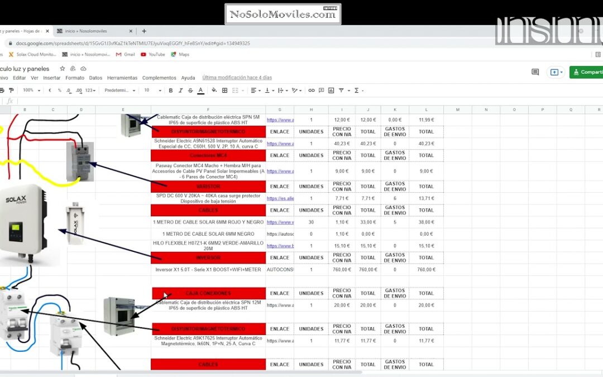603x377 pixels.
Task: Open the Complementos menu
Action: pyautogui.click(x=159, y=78)
